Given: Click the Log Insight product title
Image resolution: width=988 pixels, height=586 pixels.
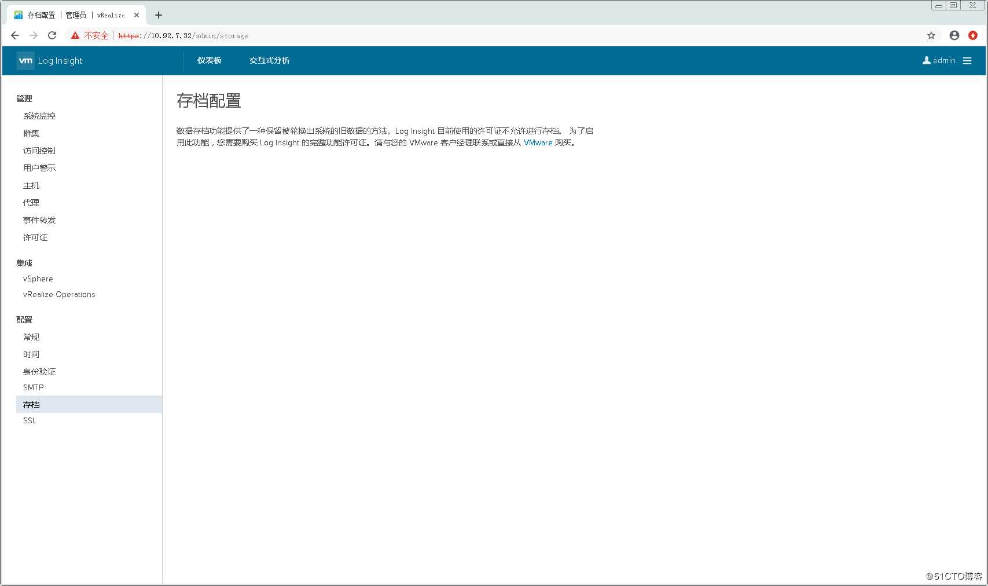Looking at the screenshot, I should [x=60, y=61].
